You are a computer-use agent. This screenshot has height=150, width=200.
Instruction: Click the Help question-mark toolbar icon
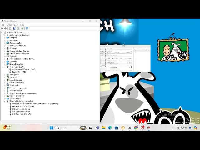(14, 28)
